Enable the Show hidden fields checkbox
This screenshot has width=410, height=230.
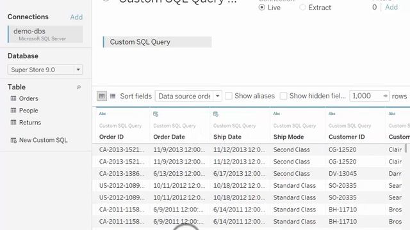283,96
